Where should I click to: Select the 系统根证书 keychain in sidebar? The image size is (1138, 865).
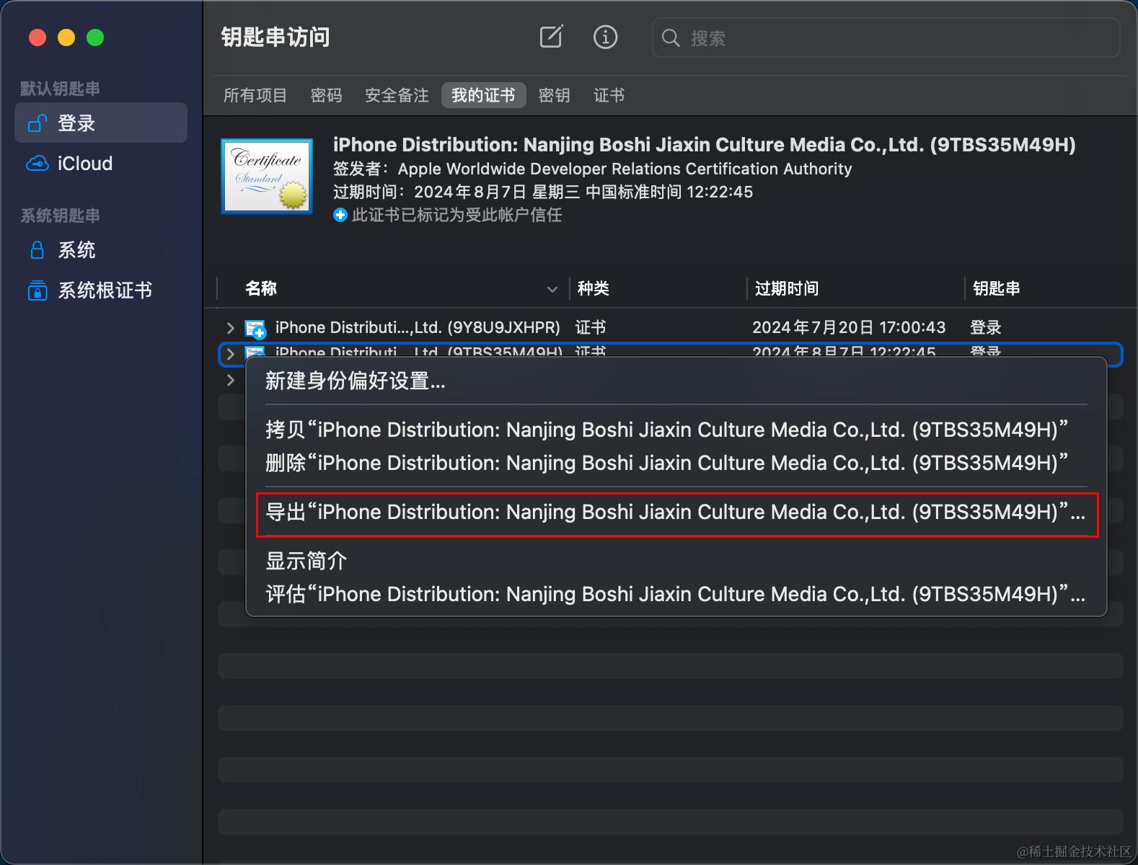(101, 290)
